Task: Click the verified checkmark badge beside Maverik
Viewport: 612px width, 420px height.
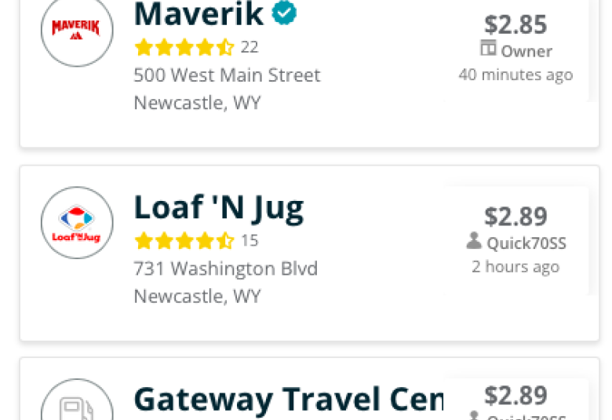Action: [284, 13]
